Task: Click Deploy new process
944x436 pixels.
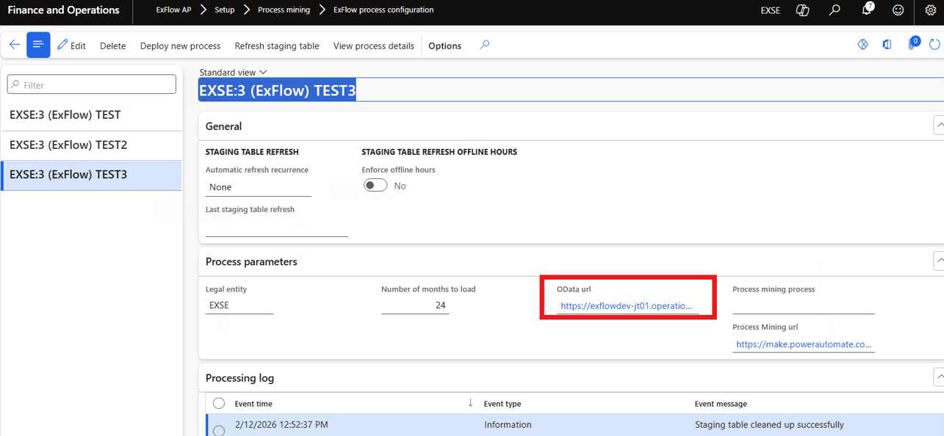Action: point(180,46)
